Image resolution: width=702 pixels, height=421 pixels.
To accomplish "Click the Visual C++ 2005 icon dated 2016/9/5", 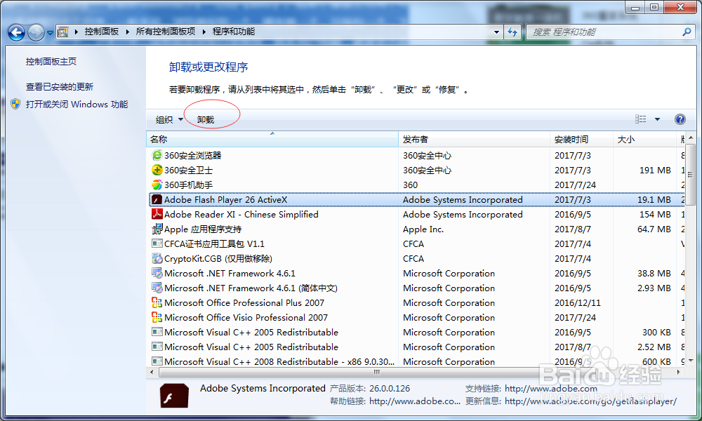I will (157, 333).
